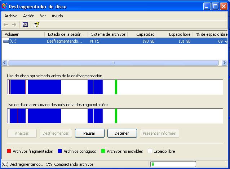Click the blue Archivos contiguos legend swatch
The image size is (230, 169).
(x=60, y=151)
